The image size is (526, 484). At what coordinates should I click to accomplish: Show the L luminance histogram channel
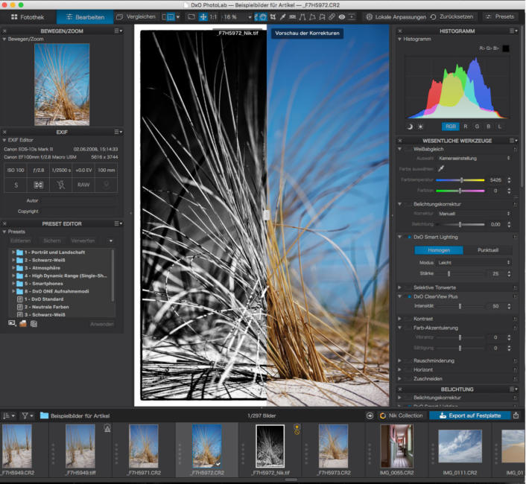499,127
